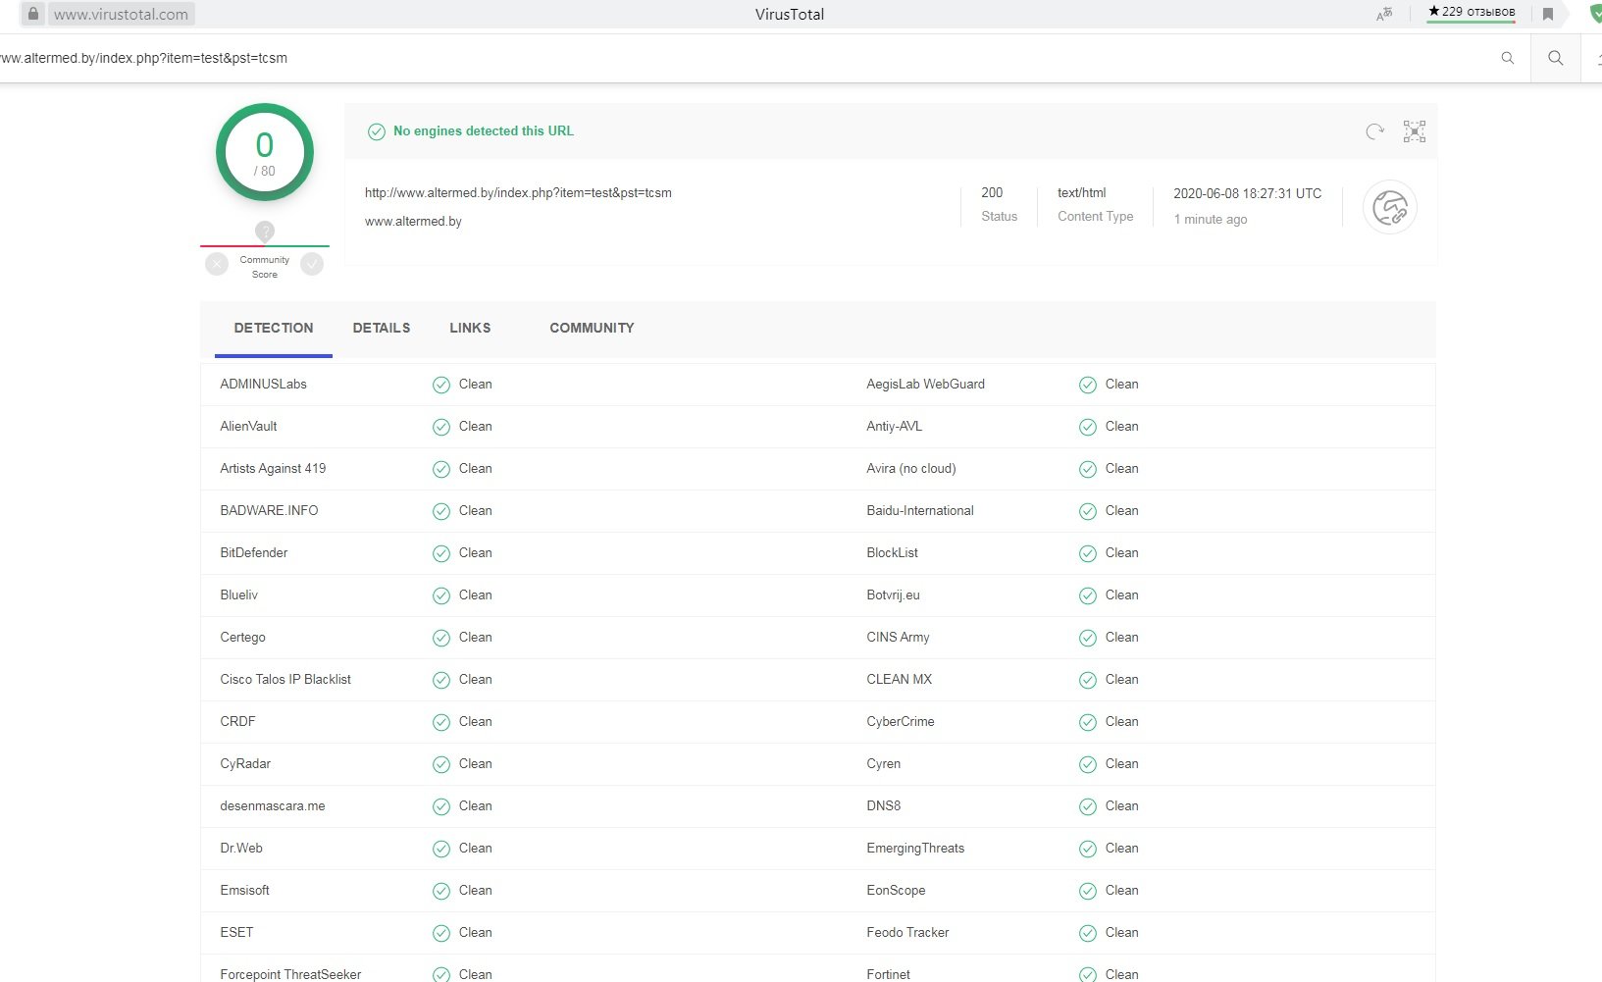
Task: Click the desenmascara.me engine name
Action: pos(273,805)
